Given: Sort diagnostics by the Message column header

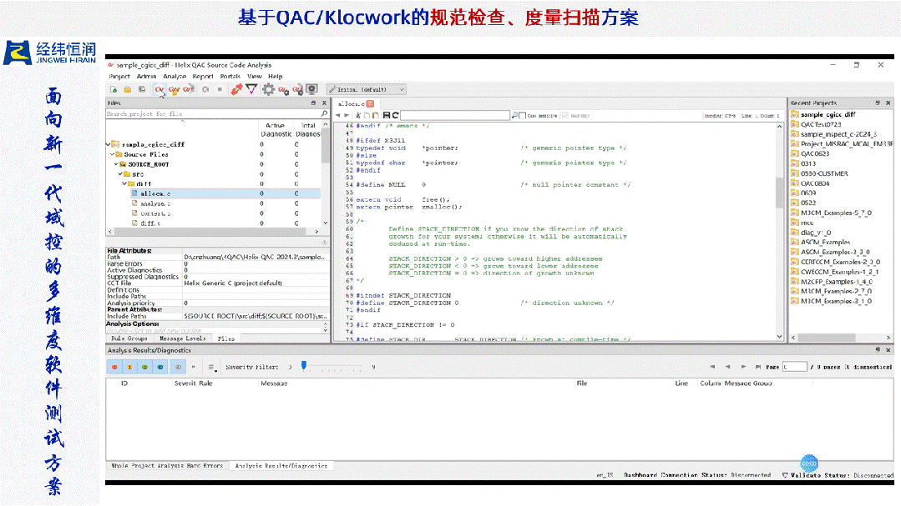Looking at the screenshot, I should (274, 383).
